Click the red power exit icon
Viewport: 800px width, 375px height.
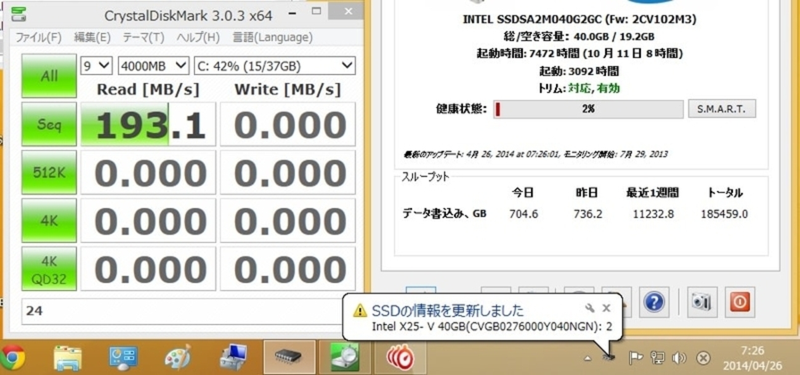coord(740,302)
